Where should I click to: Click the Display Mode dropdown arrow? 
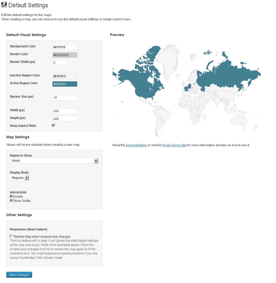(x=27, y=178)
